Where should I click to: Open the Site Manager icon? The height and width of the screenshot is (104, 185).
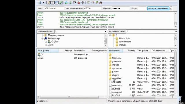(40, 3)
